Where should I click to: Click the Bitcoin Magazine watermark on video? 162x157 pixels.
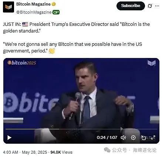point(152,63)
